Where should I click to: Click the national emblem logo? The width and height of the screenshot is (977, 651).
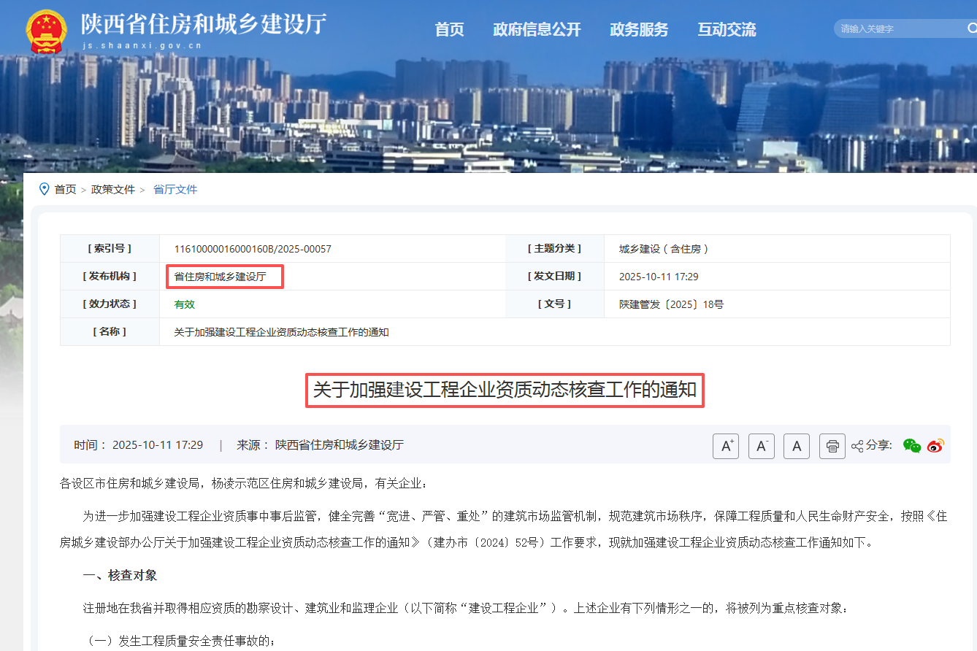click(46, 31)
